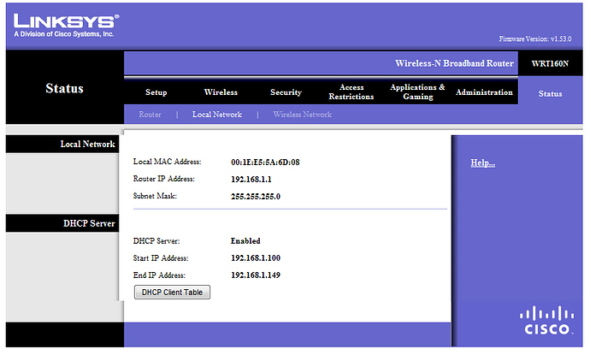Click the large Status page heading

64,88
